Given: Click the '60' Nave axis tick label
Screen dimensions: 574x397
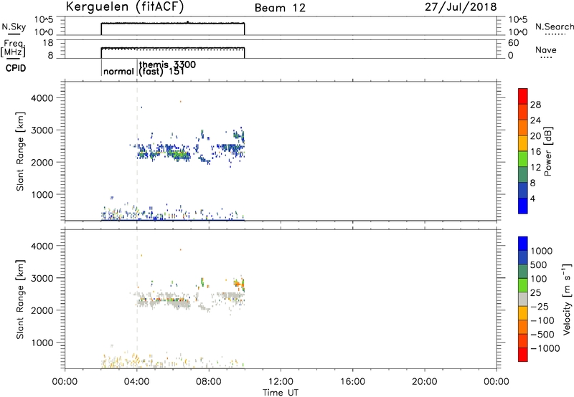Looking at the screenshot, I should click(514, 43).
